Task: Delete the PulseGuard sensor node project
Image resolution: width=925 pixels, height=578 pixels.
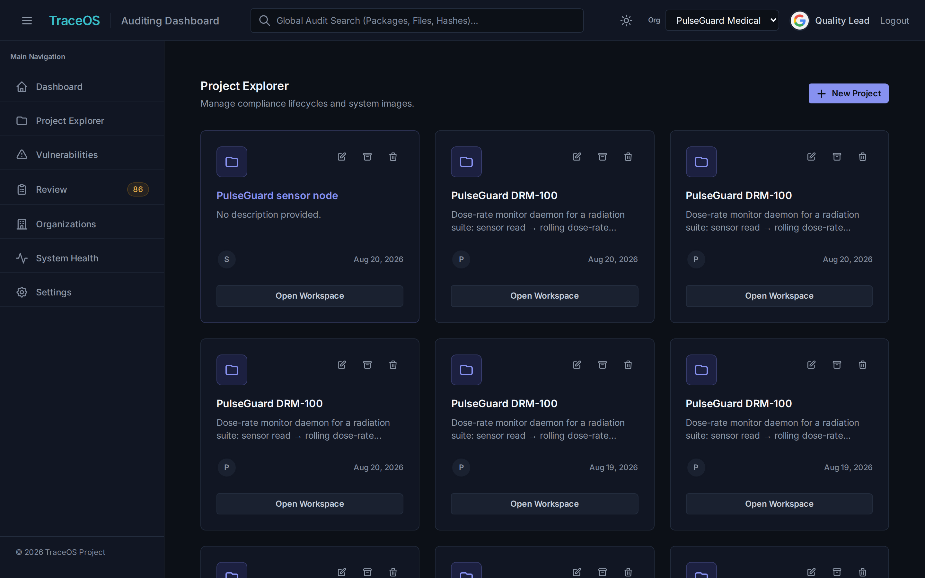Action: (393, 157)
